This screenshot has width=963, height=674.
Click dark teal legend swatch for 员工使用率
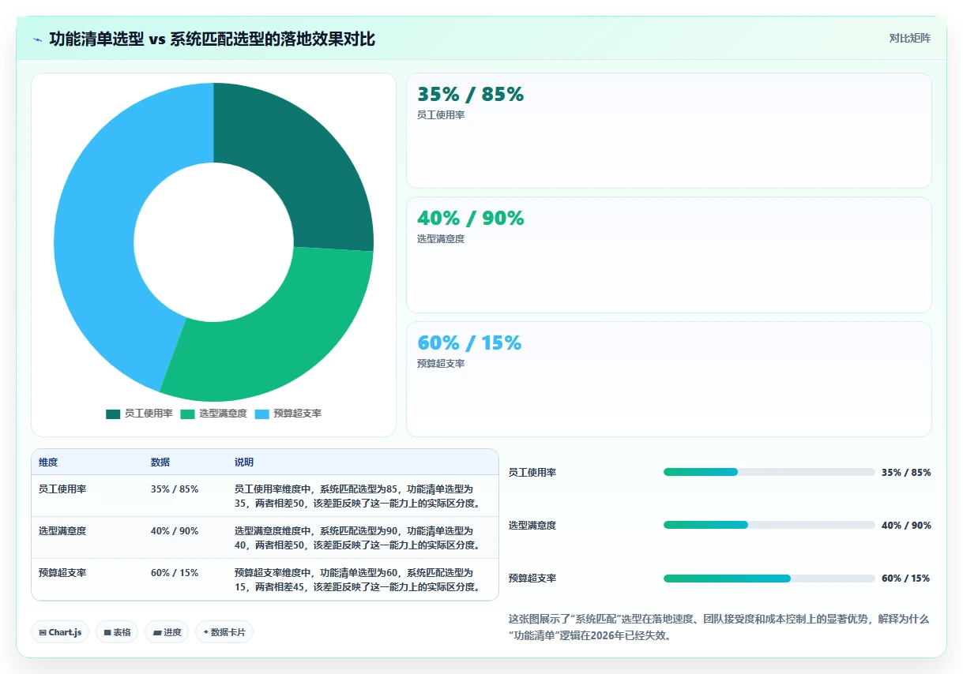[113, 414]
